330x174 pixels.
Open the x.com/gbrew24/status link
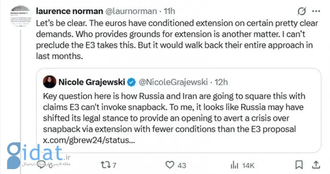coord(89,140)
